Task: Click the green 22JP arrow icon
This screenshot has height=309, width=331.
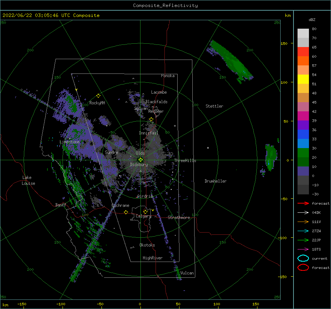Action: pos(303,240)
